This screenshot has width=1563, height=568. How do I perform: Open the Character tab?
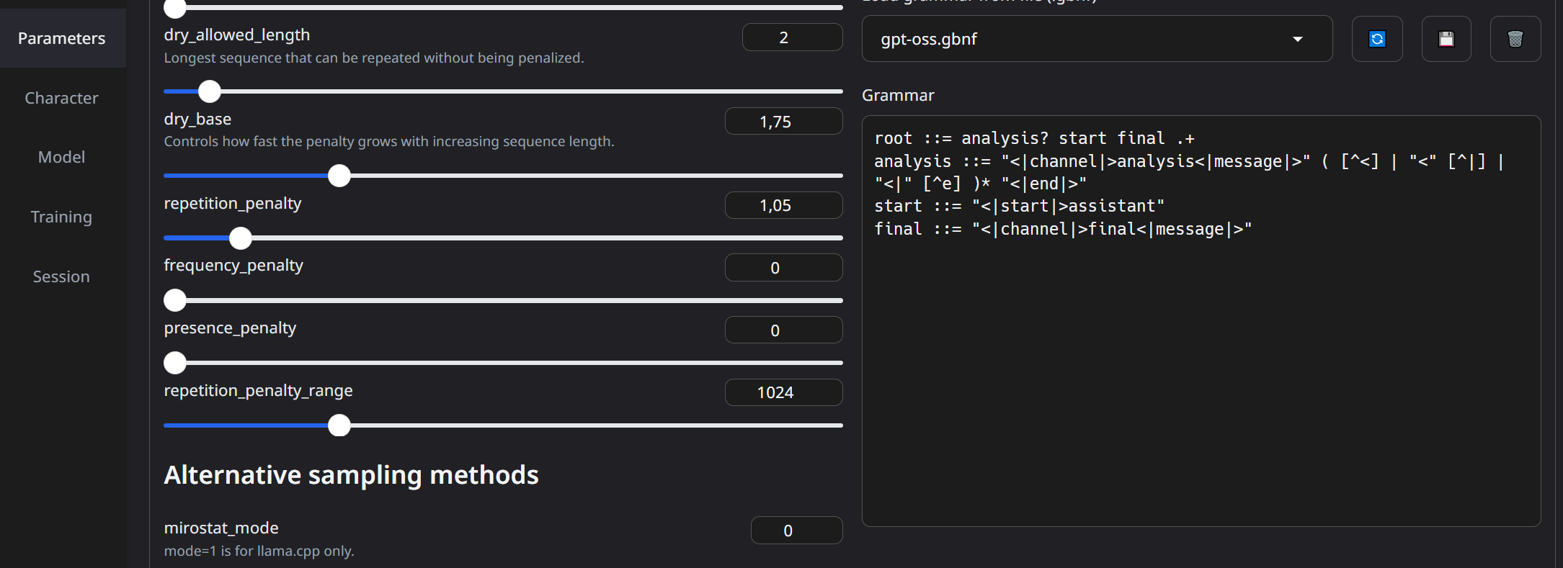62,98
